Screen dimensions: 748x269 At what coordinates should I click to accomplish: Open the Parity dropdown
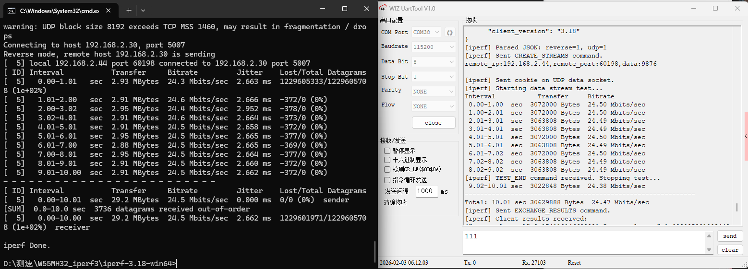(434, 91)
